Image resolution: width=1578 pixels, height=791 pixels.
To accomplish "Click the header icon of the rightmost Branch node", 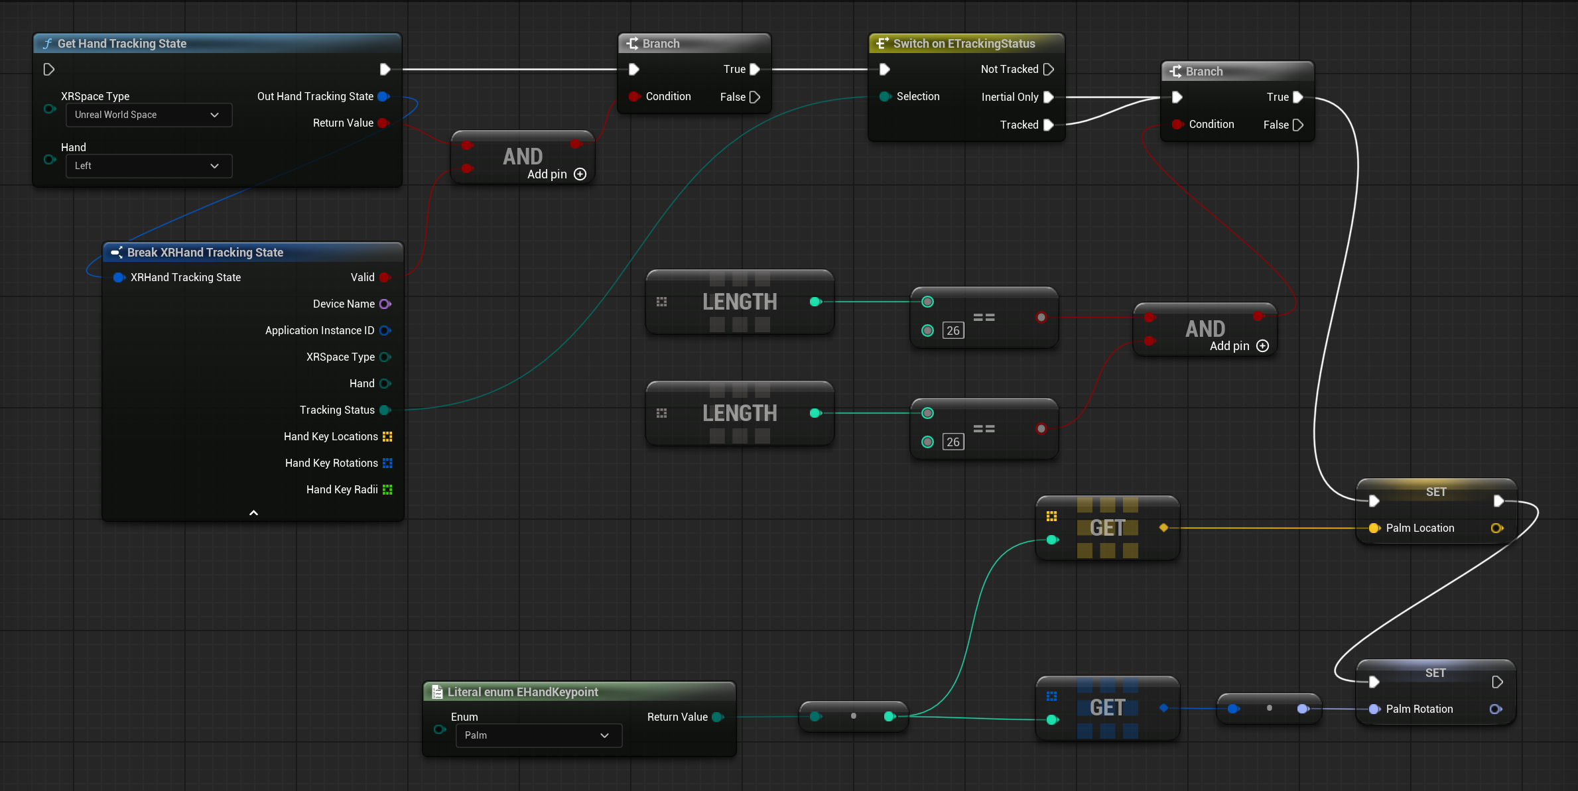I will [x=1176, y=71].
